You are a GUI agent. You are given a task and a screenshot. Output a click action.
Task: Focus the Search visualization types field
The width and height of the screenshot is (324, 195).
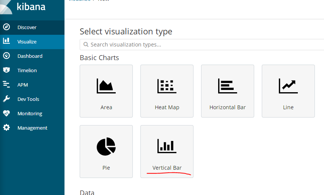pos(202,45)
